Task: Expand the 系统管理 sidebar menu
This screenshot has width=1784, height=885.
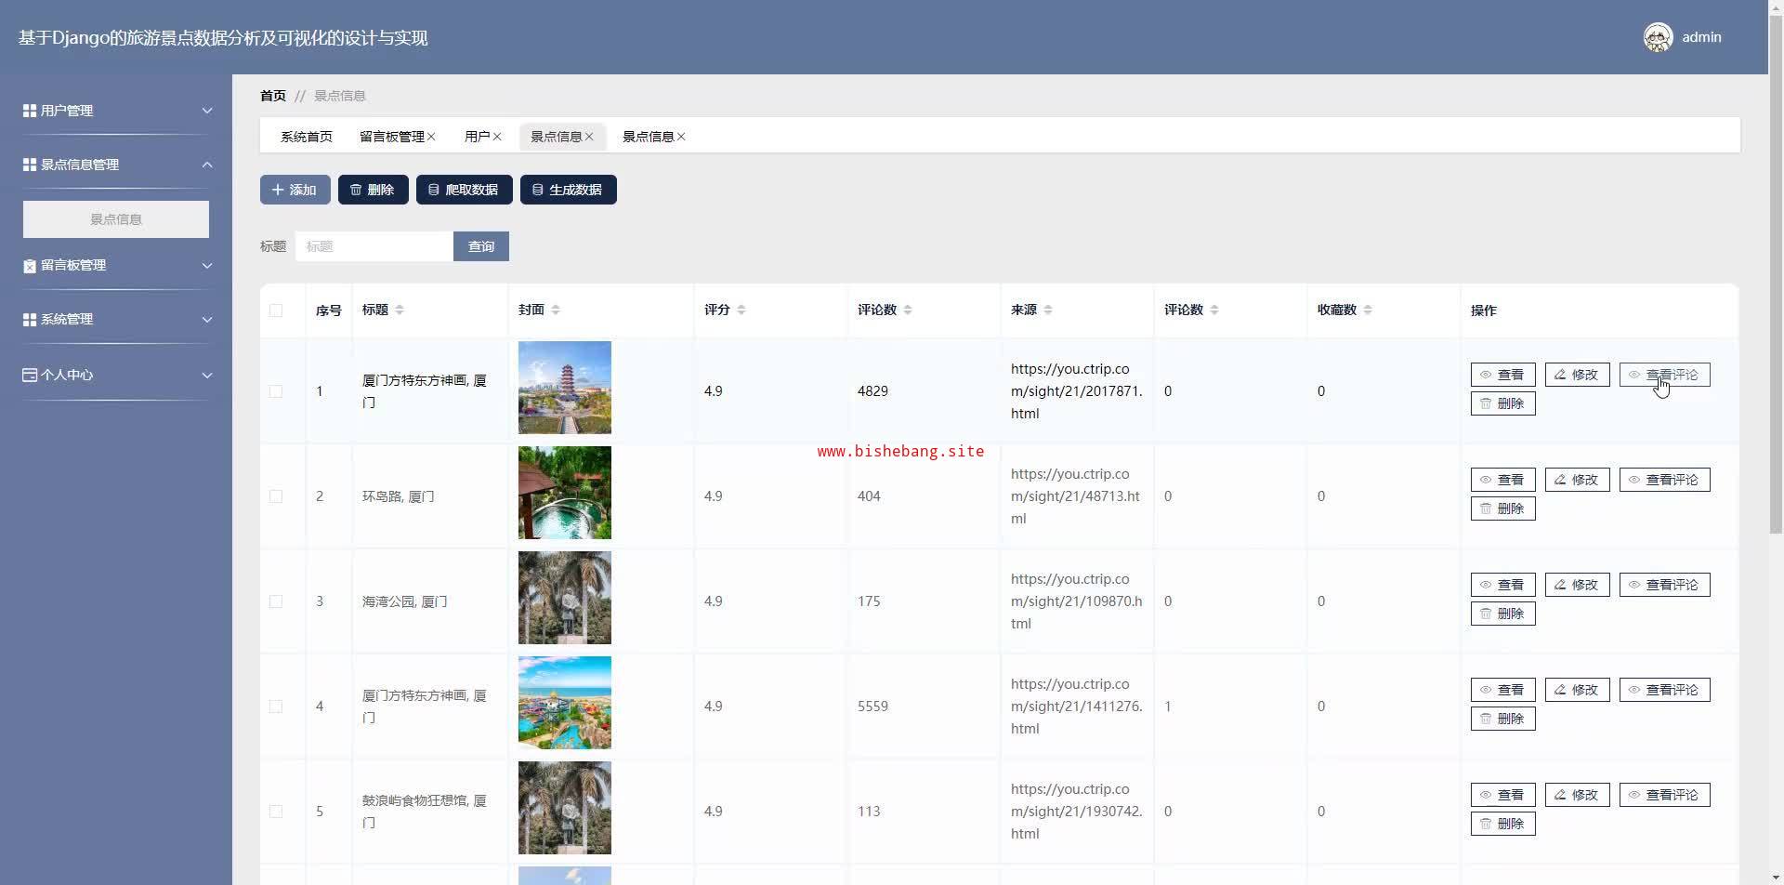Action: [x=116, y=319]
